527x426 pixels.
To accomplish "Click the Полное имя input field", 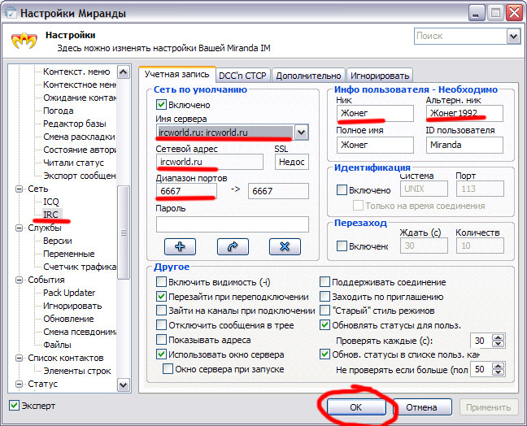I will click(x=375, y=146).
